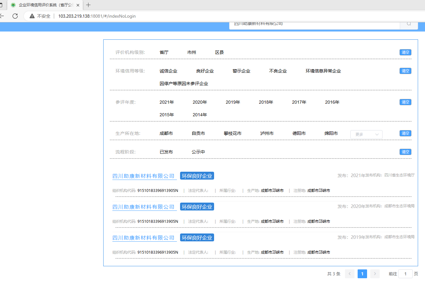Click the page 1 pagination button

362,274
